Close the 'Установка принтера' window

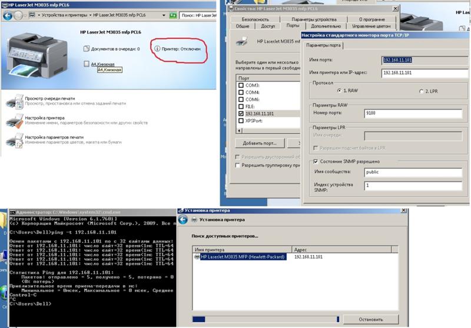click(404, 211)
